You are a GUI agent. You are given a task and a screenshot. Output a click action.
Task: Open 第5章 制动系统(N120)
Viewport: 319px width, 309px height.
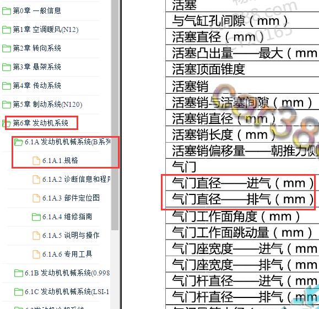[x=47, y=104]
